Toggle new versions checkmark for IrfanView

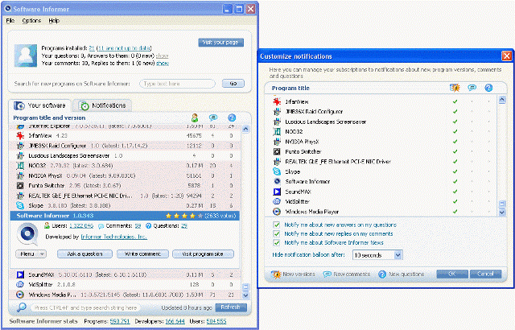point(455,101)
